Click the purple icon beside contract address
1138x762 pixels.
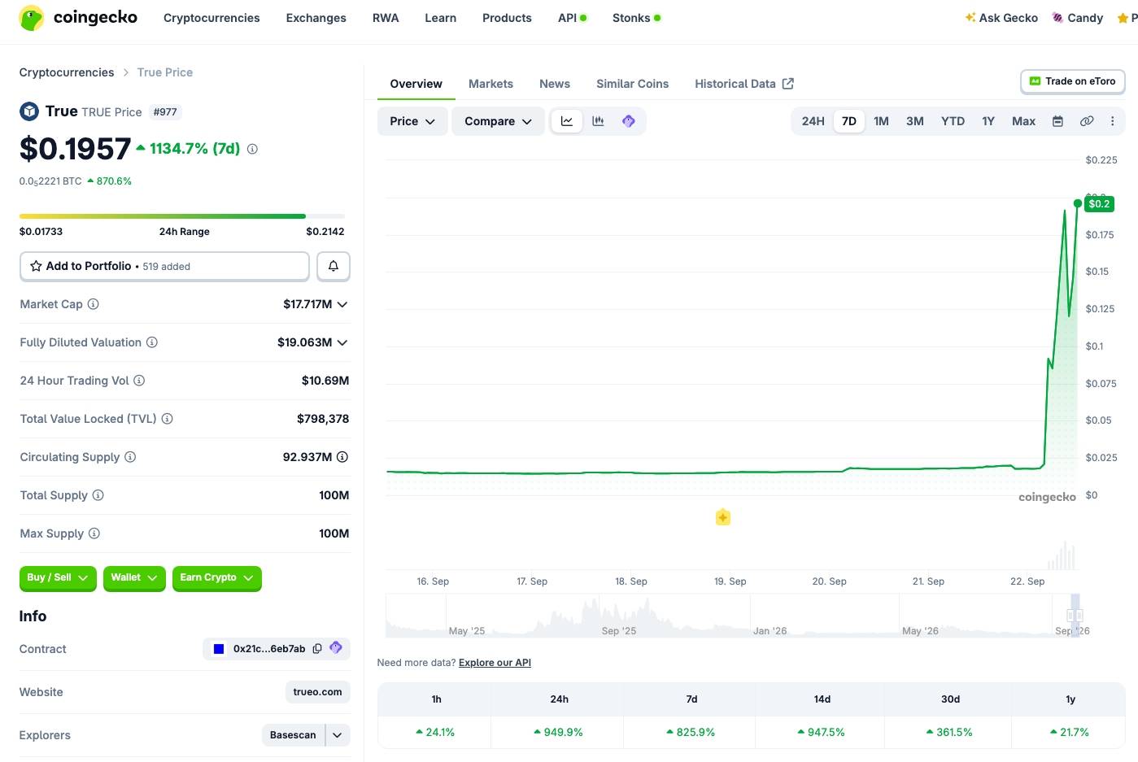point(336,648)
